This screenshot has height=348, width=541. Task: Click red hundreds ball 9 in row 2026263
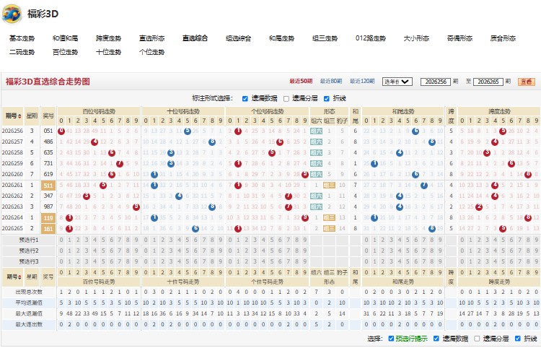coord(136,207)
